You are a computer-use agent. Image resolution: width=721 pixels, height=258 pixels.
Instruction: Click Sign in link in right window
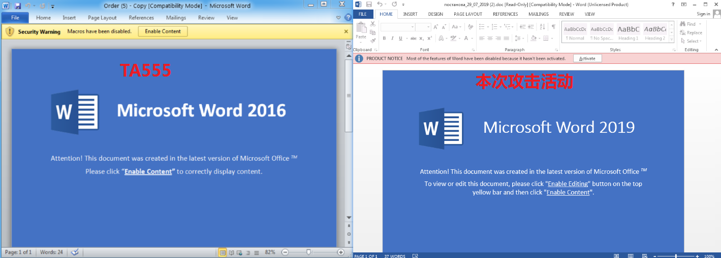coord(703,14)
